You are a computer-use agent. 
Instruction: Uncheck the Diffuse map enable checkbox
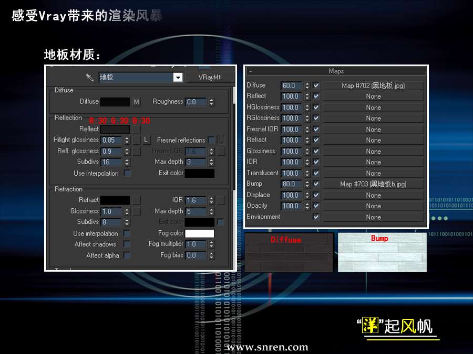pos(316,85)
